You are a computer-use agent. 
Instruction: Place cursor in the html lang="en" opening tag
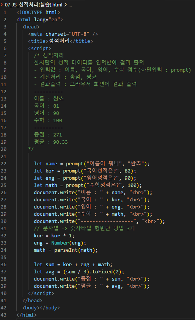39,20
